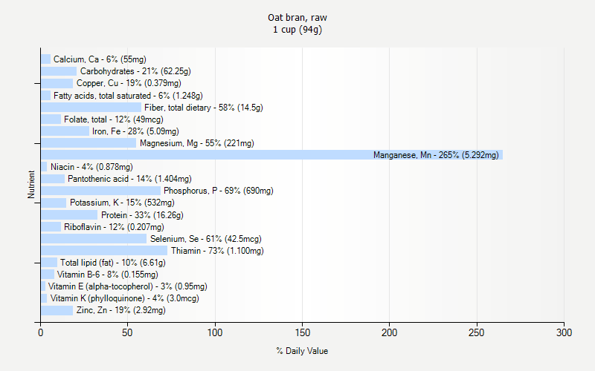Click the chart title 'Oat bran, raw'
Viewport: 595px width, 371px height.
(297, 18)
